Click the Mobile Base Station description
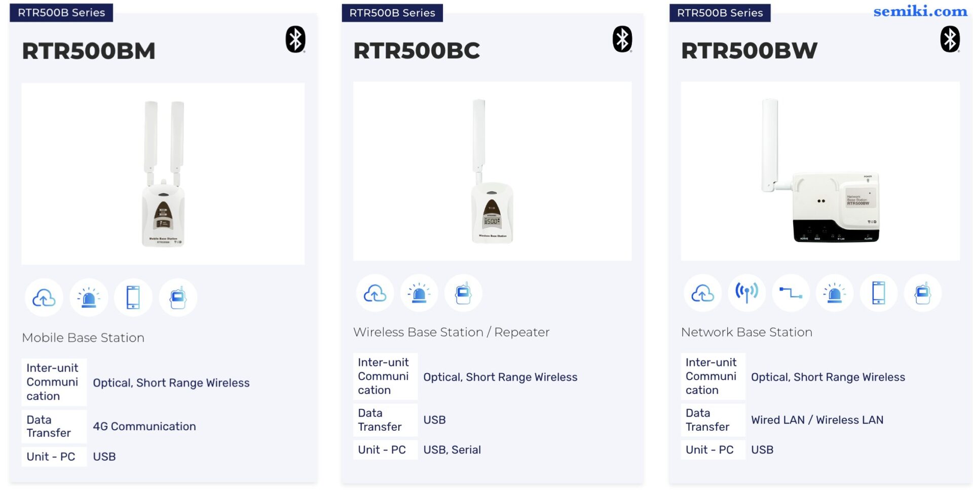 tap(83, 338)
